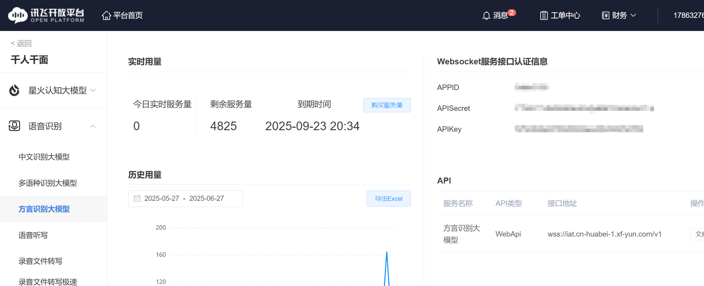The height and width of the screenshot is (286, 704).
Task: Click the 购买服务量 button
Action: (x=387, y=105)
